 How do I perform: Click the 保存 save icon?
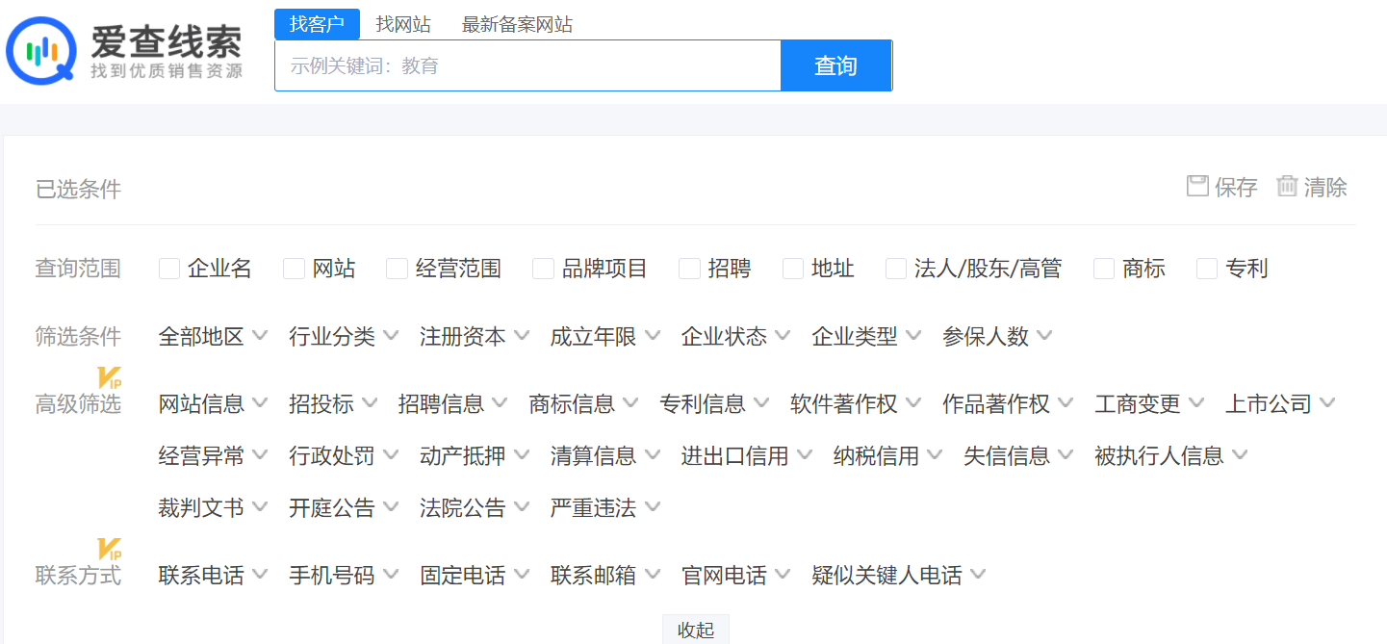coord(1197,186)
